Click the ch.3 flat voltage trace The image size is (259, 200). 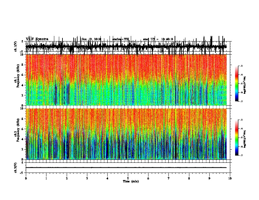tap(126, 168)
